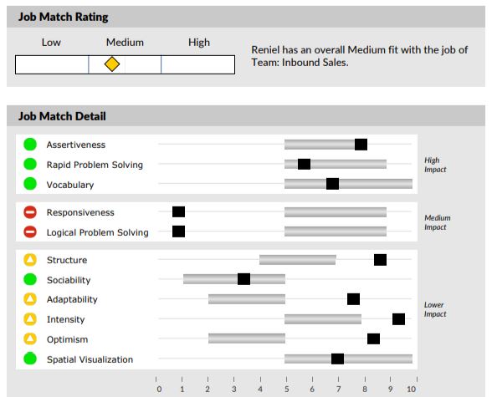Click the green indicator for Rapid Problem Solving
Screen dimensions: 492x397
pyautogui.click(x=30, y=164)
